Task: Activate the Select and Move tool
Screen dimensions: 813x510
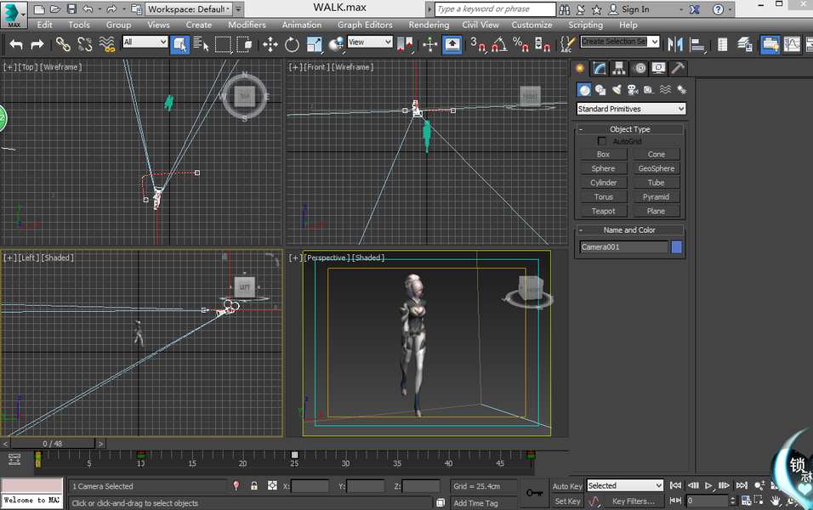Action: tap(270, 44)
